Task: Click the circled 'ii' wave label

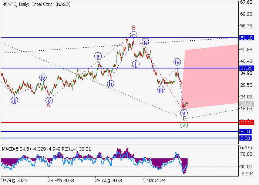Action: click(x=145, y=41)
